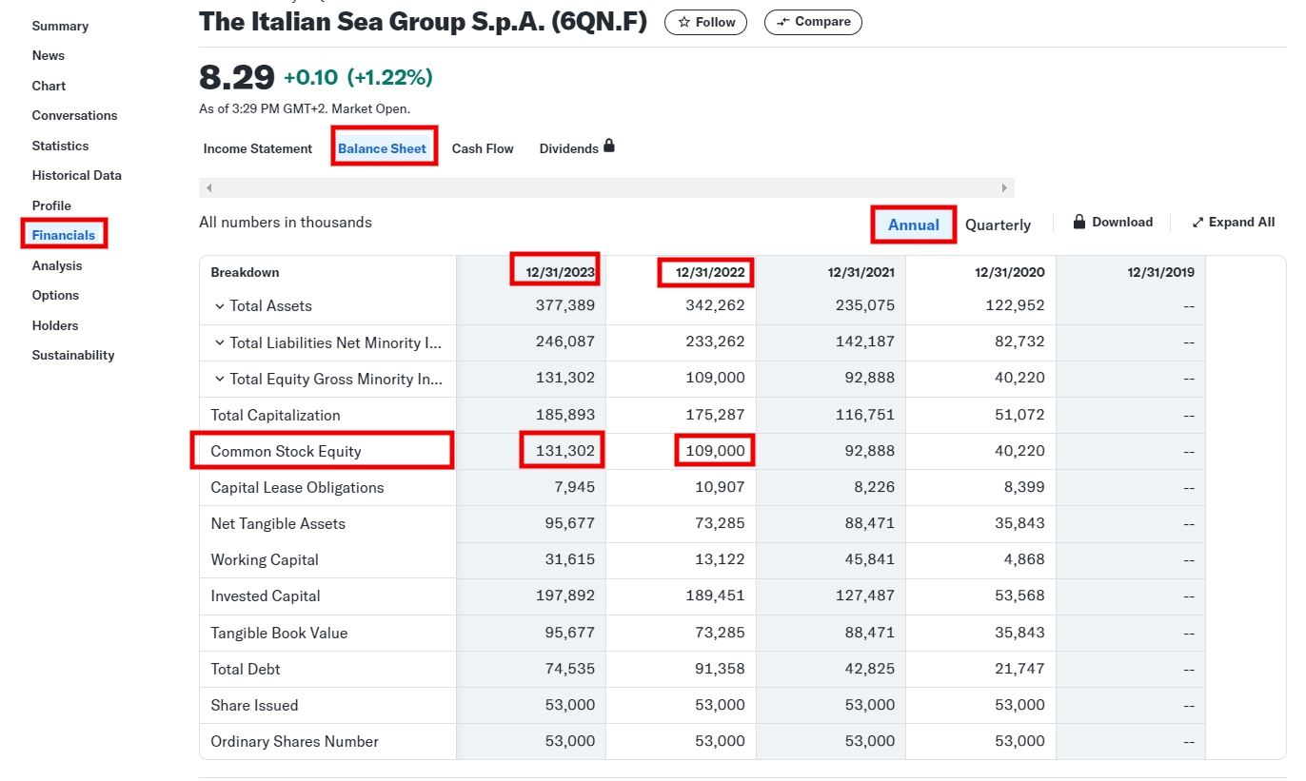Click the lock icon on the Download button

point(1078,221)
